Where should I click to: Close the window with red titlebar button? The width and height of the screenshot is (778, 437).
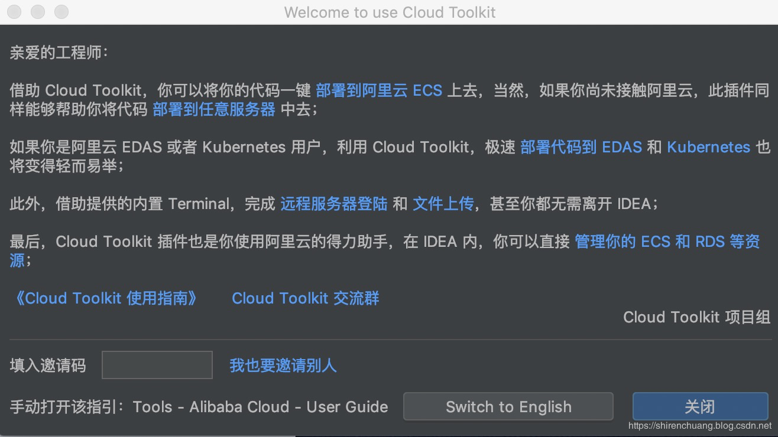coord(14,12)
